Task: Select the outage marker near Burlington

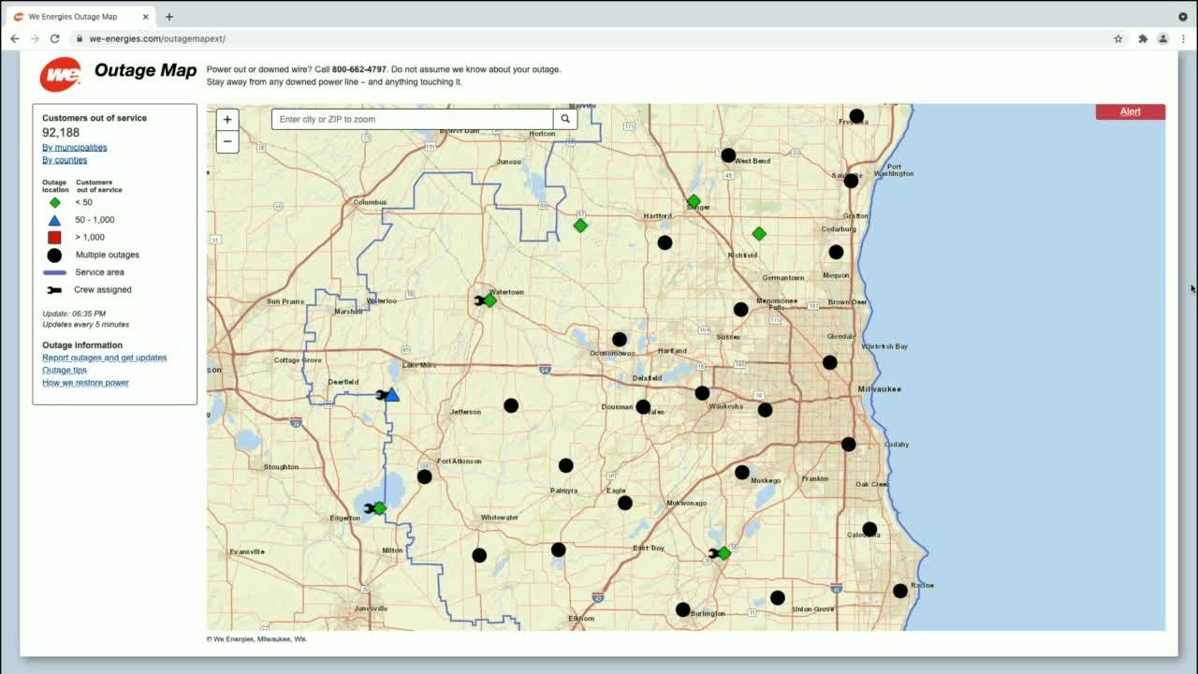Action: [x=683, y=609]
